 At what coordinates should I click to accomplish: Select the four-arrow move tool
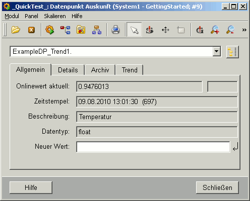coord(165,30)
